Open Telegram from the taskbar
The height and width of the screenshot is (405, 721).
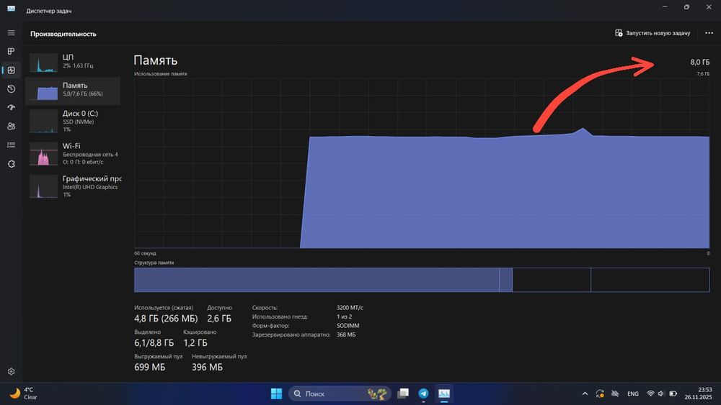pyautogui.click(x=423, y=393)
